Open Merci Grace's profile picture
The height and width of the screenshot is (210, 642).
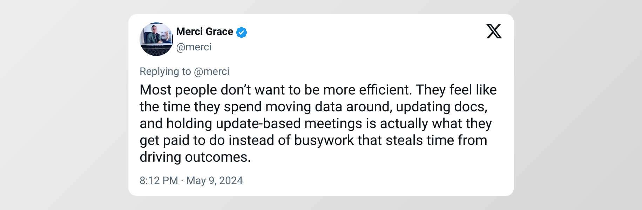pyautogui.click(x=156, y=39)
